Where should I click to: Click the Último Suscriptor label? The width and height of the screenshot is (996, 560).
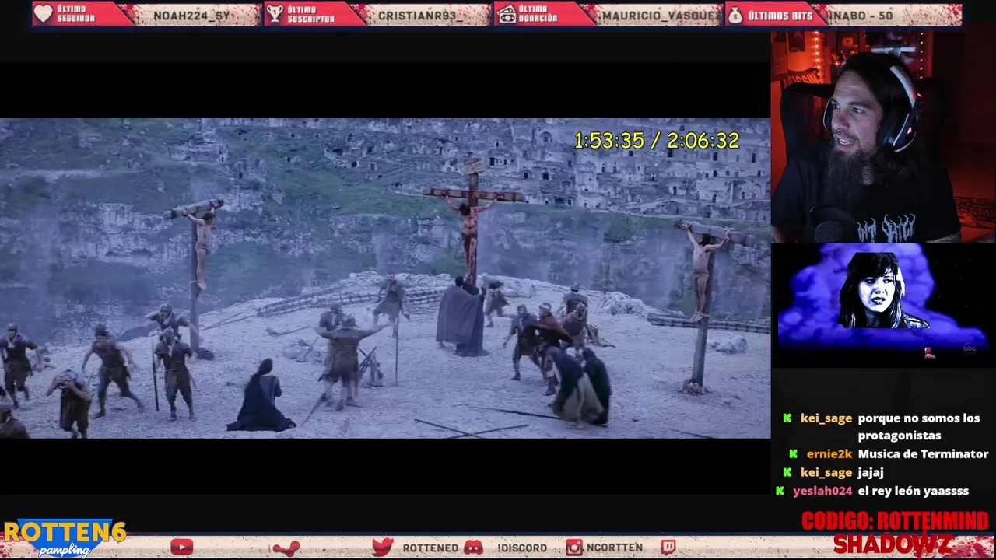pos(310,14)
